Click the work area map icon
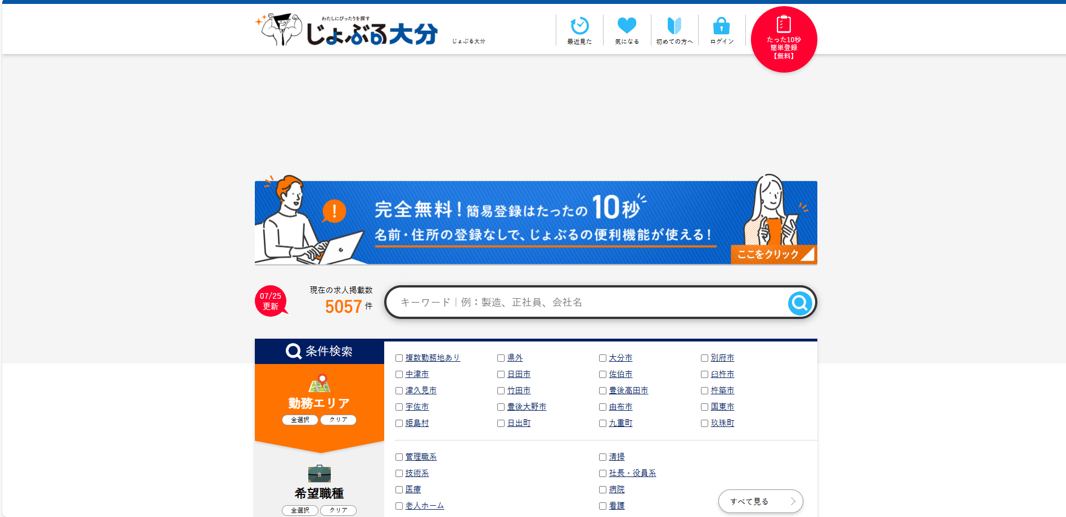 pos(319,384)
